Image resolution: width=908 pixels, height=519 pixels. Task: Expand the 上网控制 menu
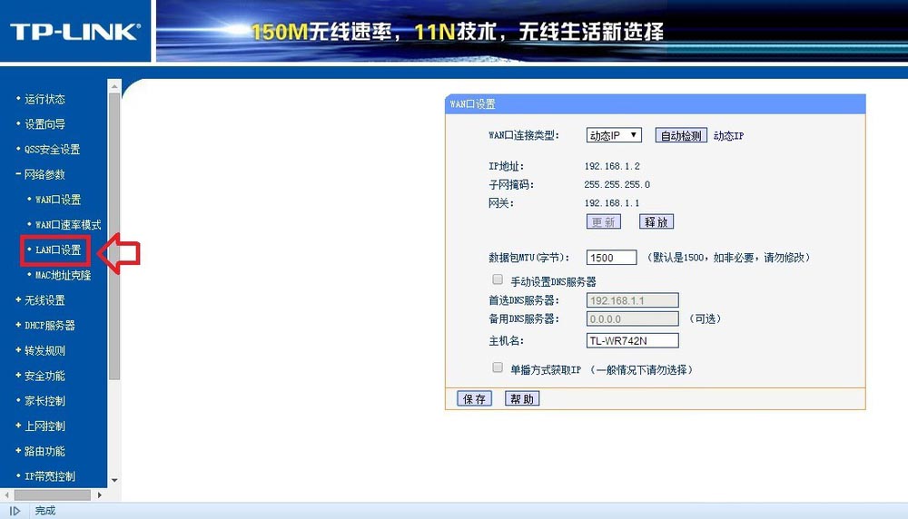(40, 426)
